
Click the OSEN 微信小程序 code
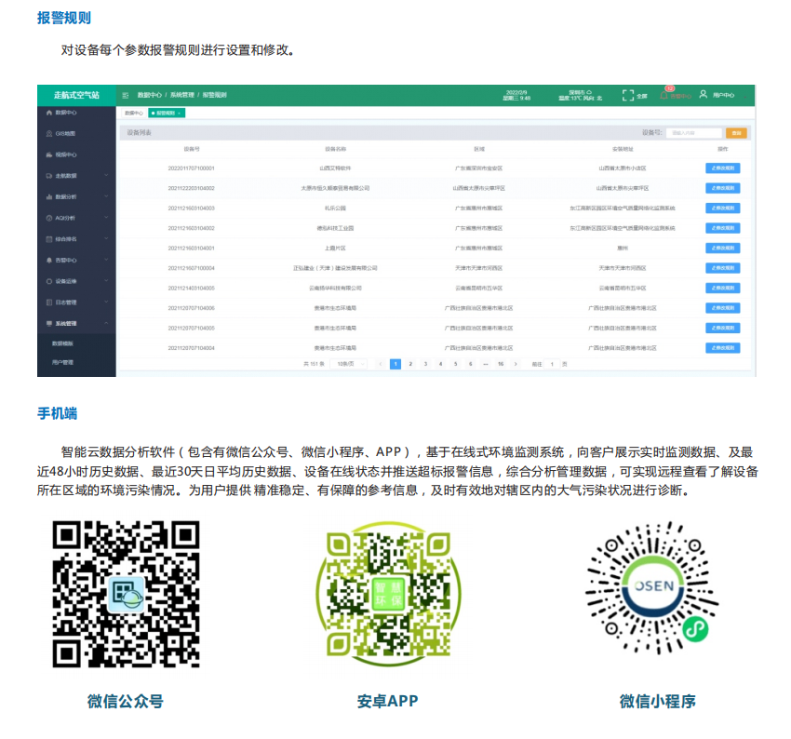pyautogui.click(x=652, y=587)
